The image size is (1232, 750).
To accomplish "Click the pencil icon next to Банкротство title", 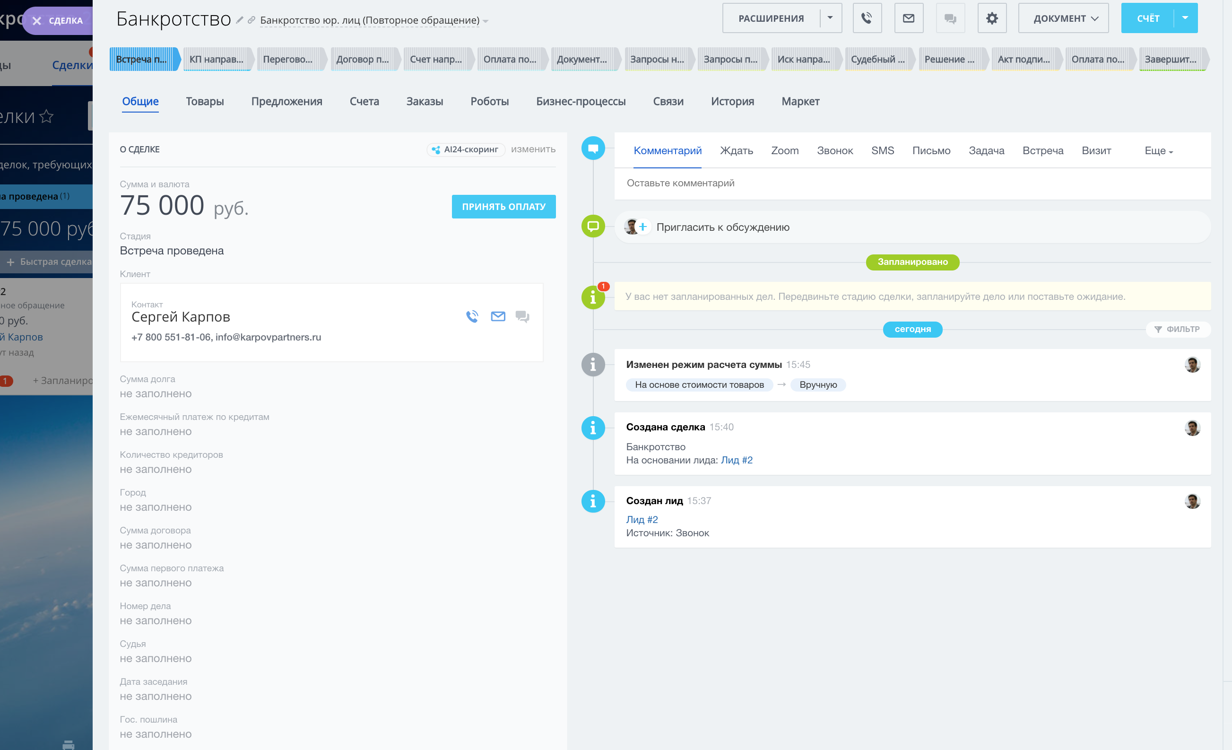I will tap(240, 20).
